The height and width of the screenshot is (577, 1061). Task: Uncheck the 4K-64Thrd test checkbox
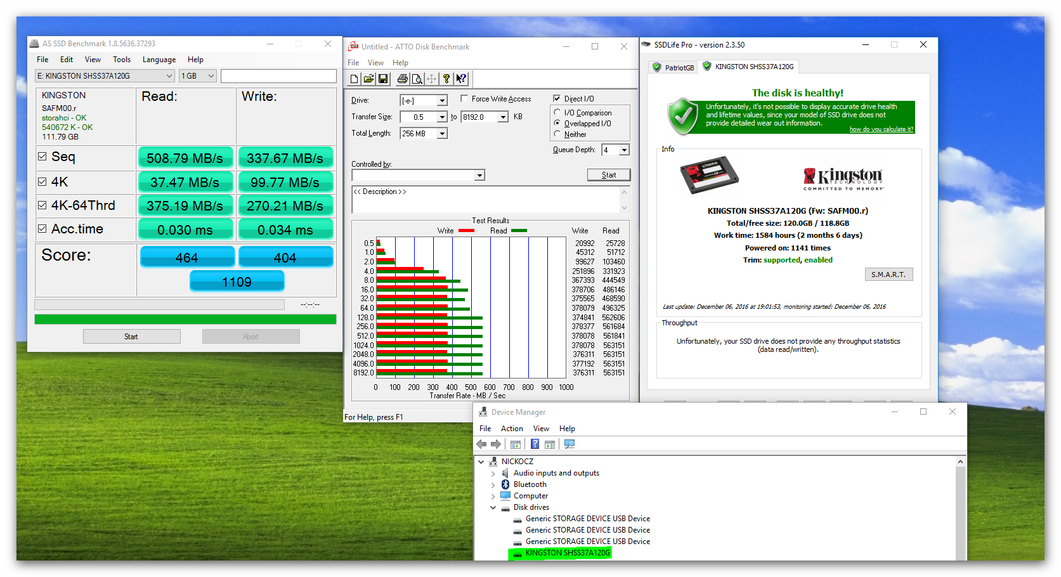[x=42, y=205]
